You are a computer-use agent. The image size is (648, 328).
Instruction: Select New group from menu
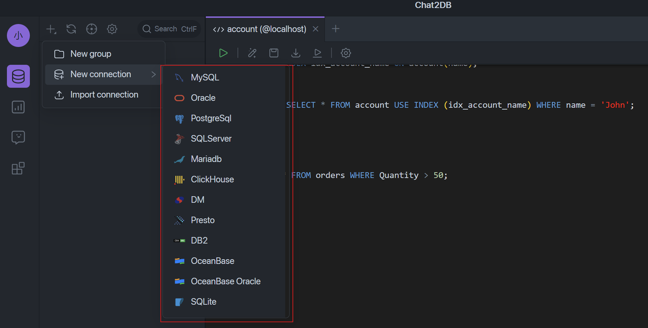pos(91,54)
